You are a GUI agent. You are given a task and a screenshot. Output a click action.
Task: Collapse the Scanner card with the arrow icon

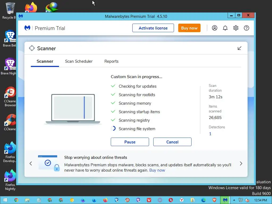(x=239, y=48)
